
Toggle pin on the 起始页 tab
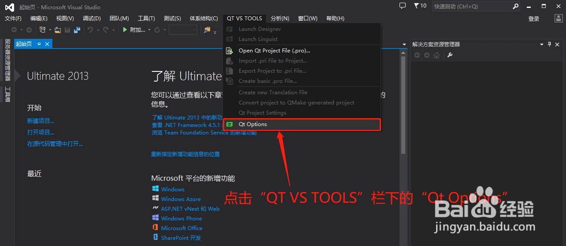click(x=39, y=44)
